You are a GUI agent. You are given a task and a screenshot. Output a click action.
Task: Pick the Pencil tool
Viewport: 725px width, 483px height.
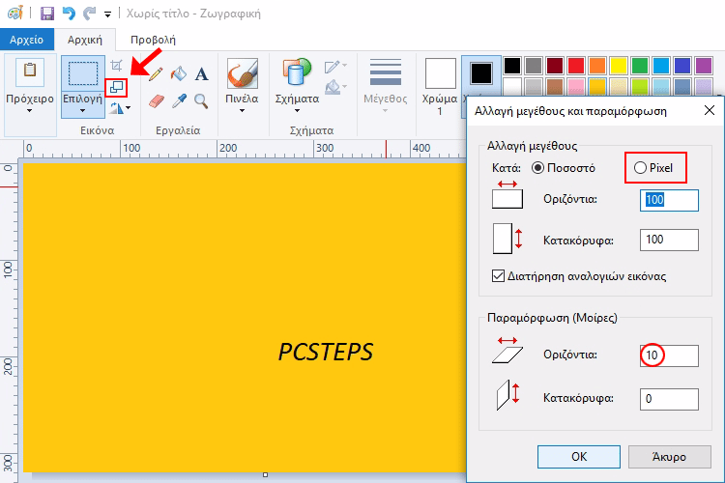(156, 74)
